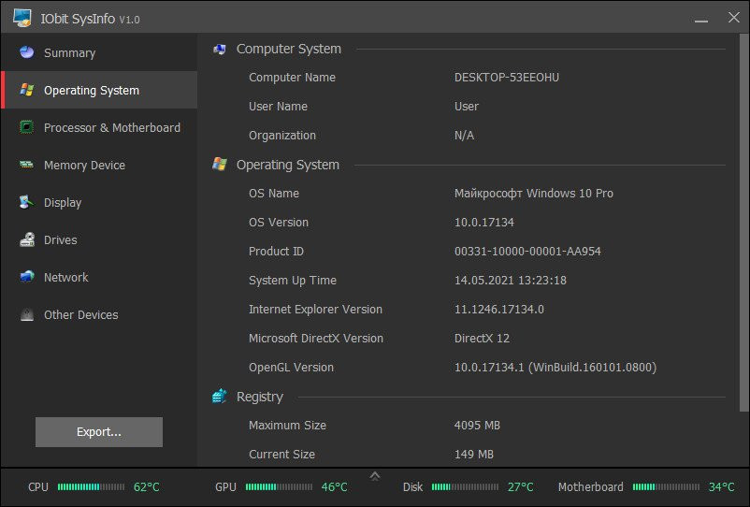Click Registry Current Size value 149 MB
750x507 pixels.
coord(473,455)
